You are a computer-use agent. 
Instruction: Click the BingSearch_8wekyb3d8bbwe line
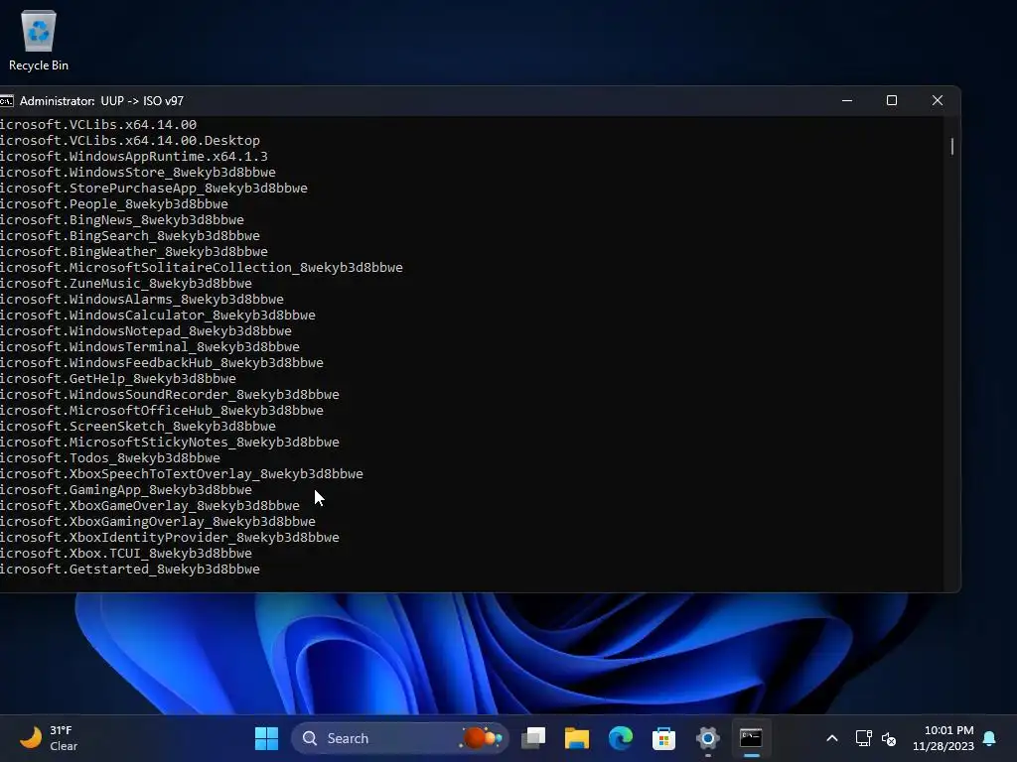point(130,236)
